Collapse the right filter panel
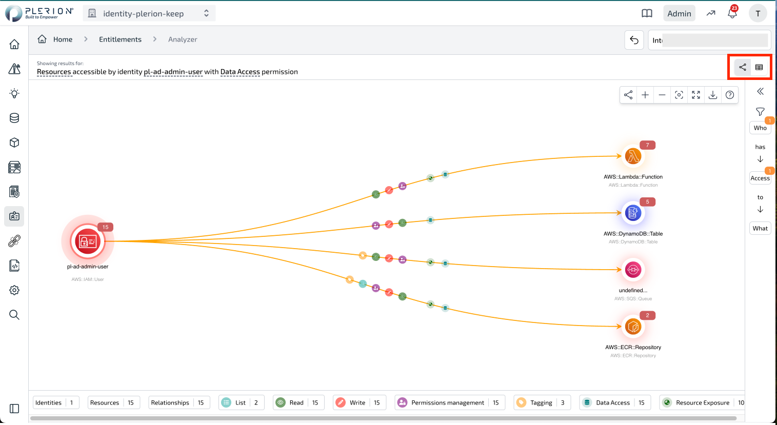Viewport: 777px width, 425px height. [761, 91]
